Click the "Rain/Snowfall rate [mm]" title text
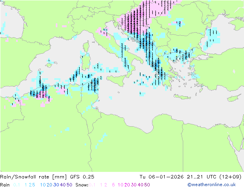This screenshot has height=188, width=244. [x=33, y=177]
